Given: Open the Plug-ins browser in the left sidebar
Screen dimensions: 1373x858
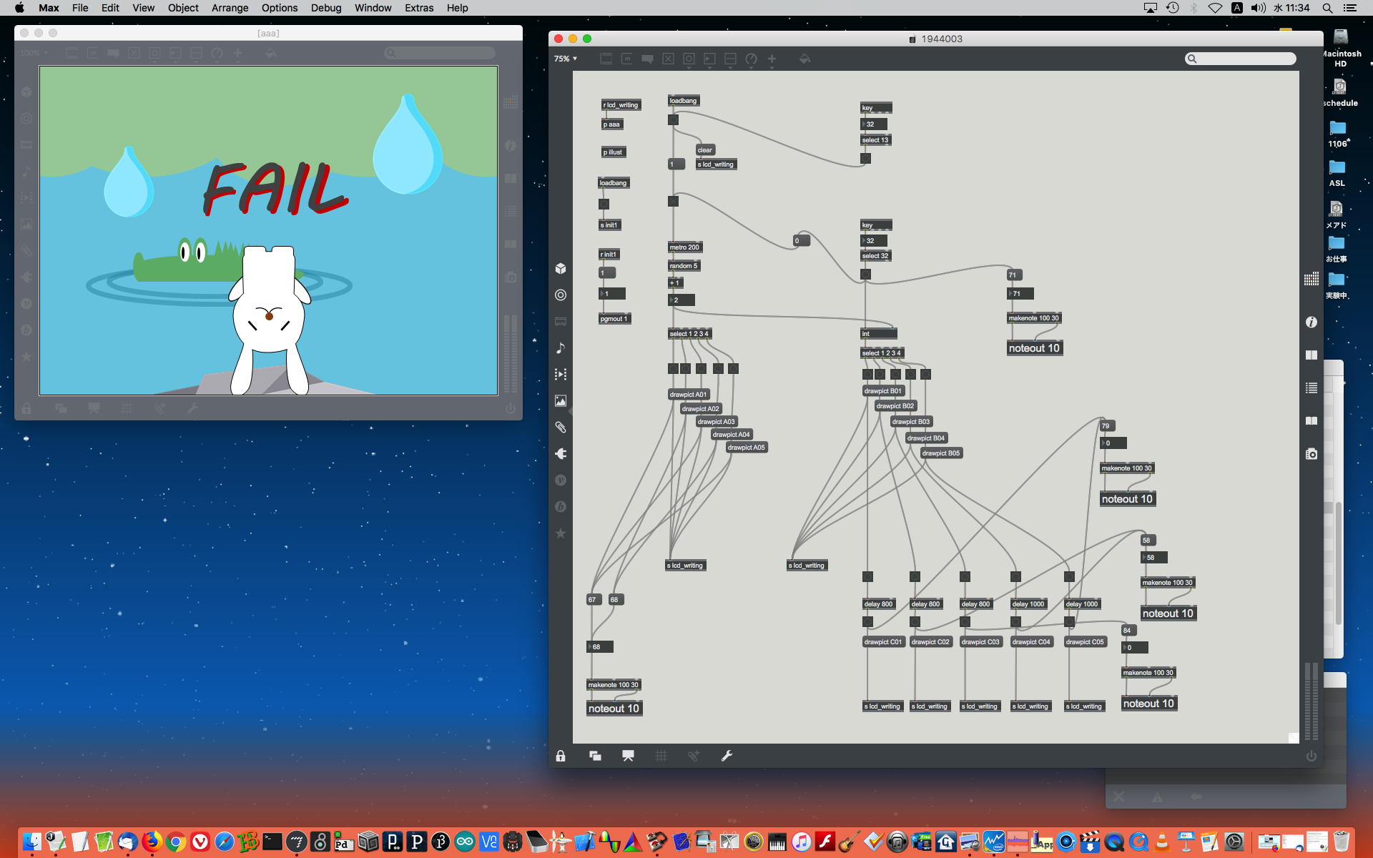Looking at the screenshot, I should click(561, 454).
